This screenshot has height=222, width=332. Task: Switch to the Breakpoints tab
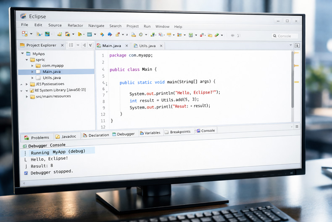(180, 132)
